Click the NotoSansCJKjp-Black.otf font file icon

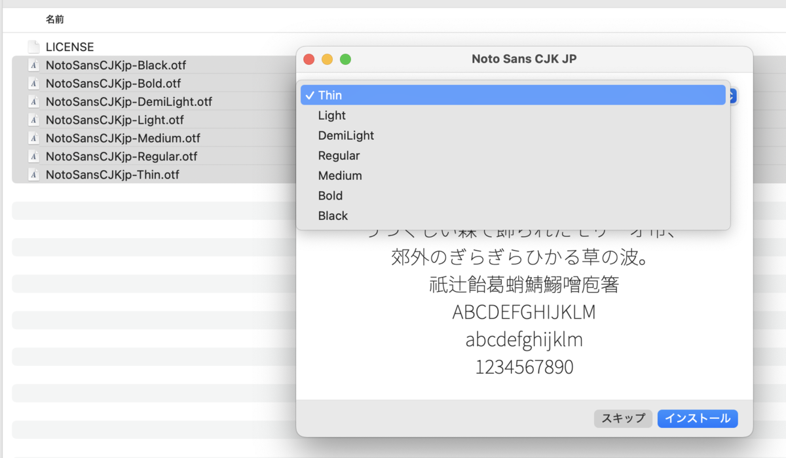point(33,65)
